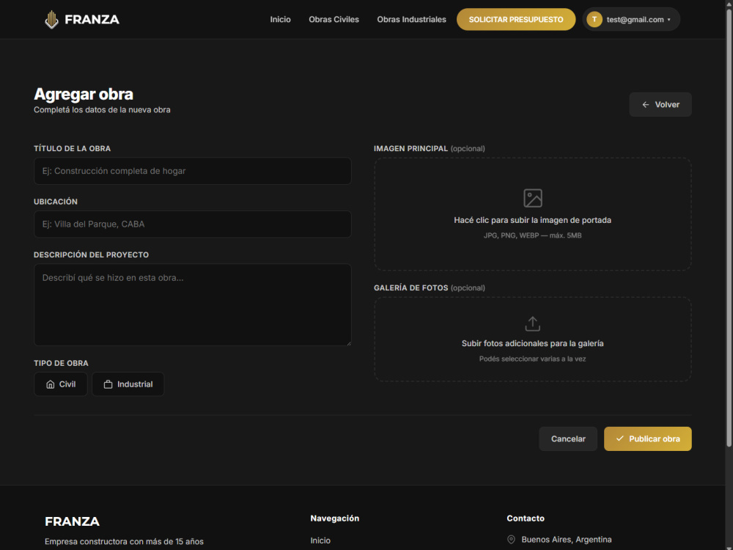Viewport: 733px width, 550px height.
Task: Click the Solicitar Presupuesto button
Action: (x=516, y=20)
